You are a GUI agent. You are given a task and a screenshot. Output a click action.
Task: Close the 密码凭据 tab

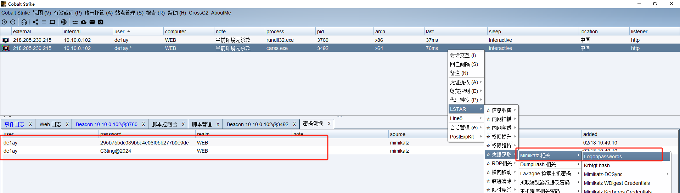[x=329, y=124]
